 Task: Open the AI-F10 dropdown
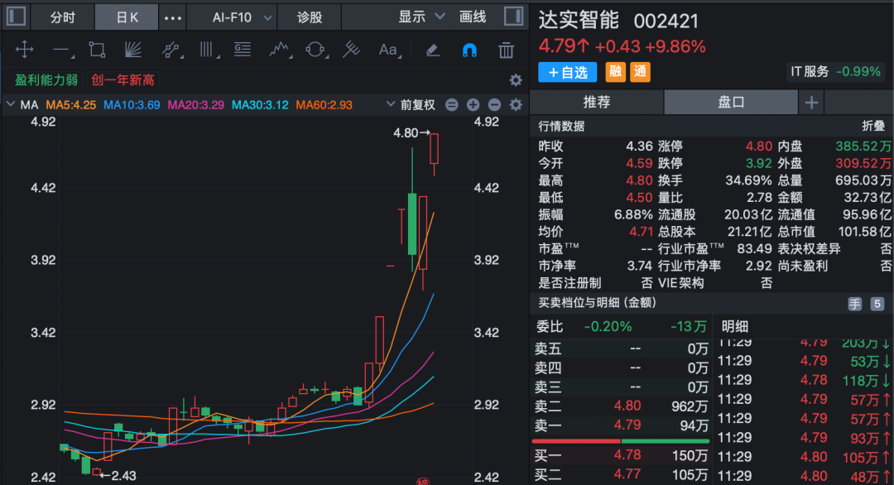tap(242, 17)
